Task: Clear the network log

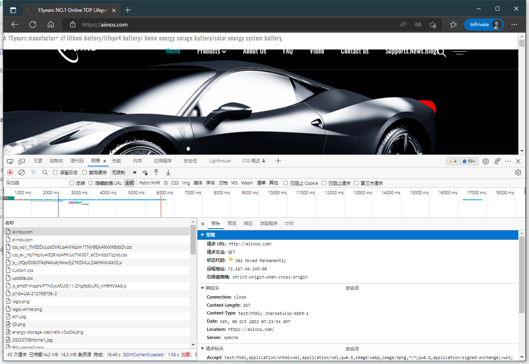Action: [22, 173]
